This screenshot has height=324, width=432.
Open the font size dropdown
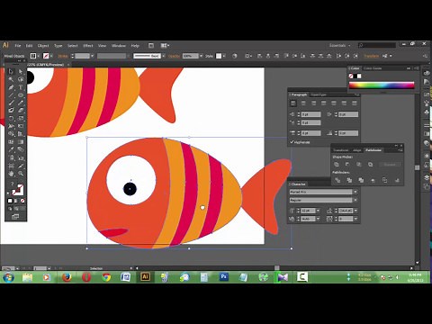click(318, 211)
